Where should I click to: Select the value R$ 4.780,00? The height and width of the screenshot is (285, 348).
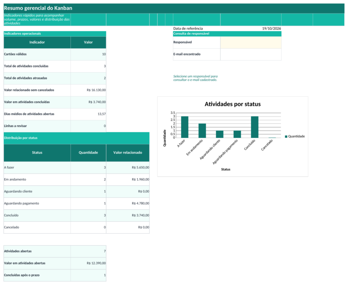pyautogui.click(x=141, y=204)
